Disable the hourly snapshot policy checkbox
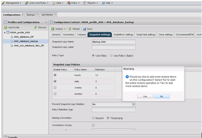The image size is (202, 138). coord(55,75)
